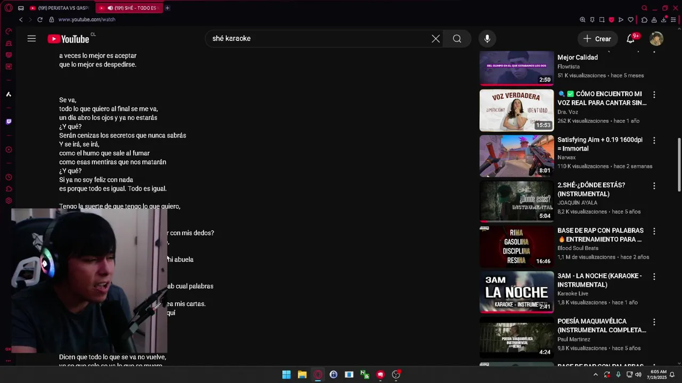Click the channel name JOAQUIN AYALA
The width and height of the screenshot is (682, 383).
pos(577,203)
